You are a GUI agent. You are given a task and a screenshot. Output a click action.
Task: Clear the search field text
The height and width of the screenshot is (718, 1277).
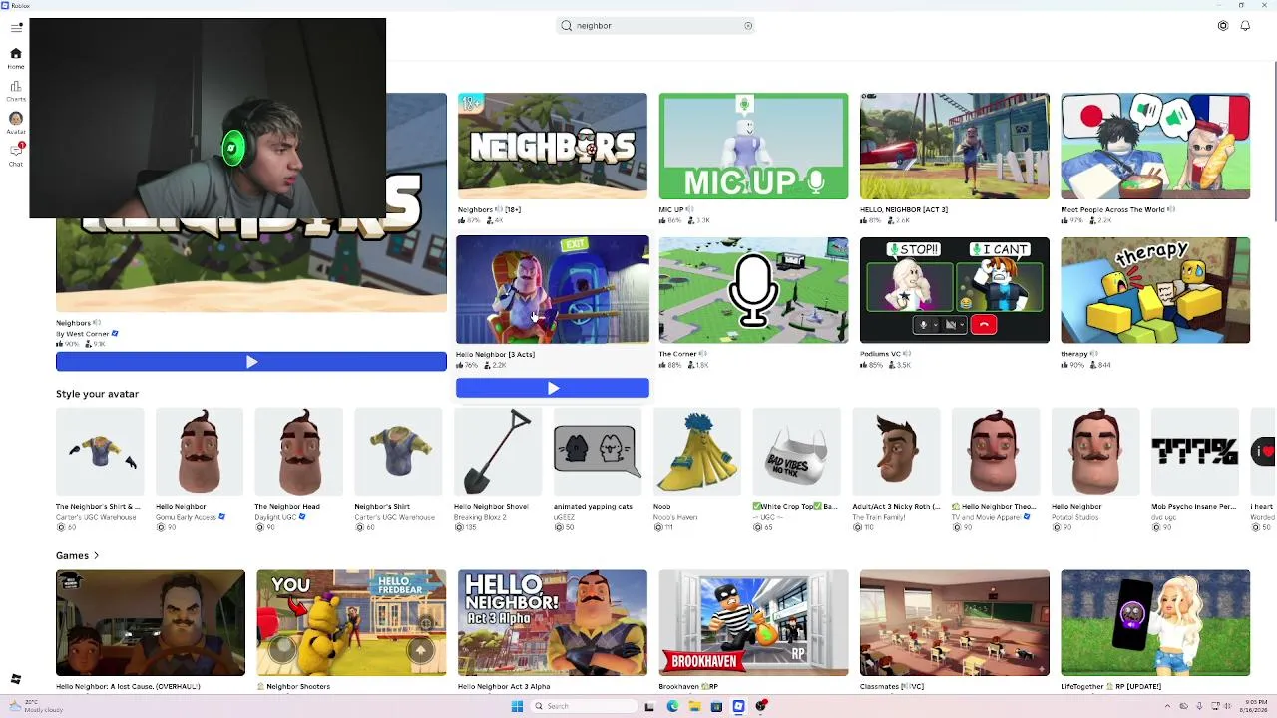(x=748, y=26)
